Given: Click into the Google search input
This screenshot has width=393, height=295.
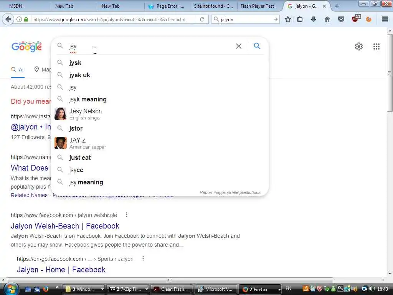Looking at the screenshot, I should click(x=150, y=46).
